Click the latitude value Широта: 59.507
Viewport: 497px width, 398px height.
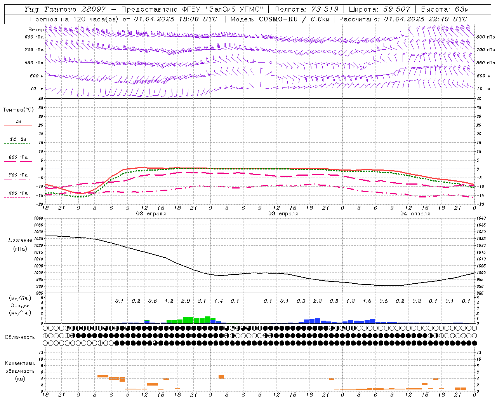(x=379, y=9)
